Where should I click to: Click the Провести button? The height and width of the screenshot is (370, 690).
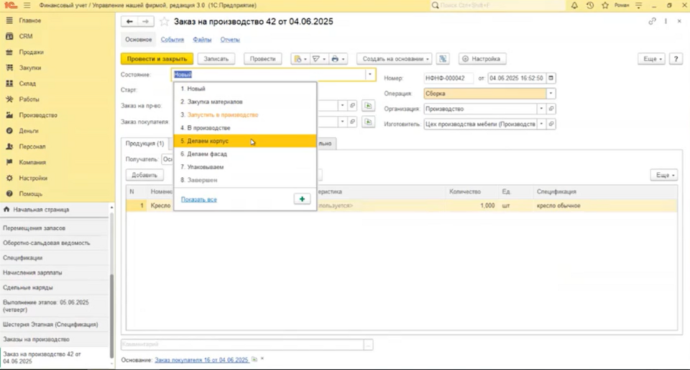point(263,59)
